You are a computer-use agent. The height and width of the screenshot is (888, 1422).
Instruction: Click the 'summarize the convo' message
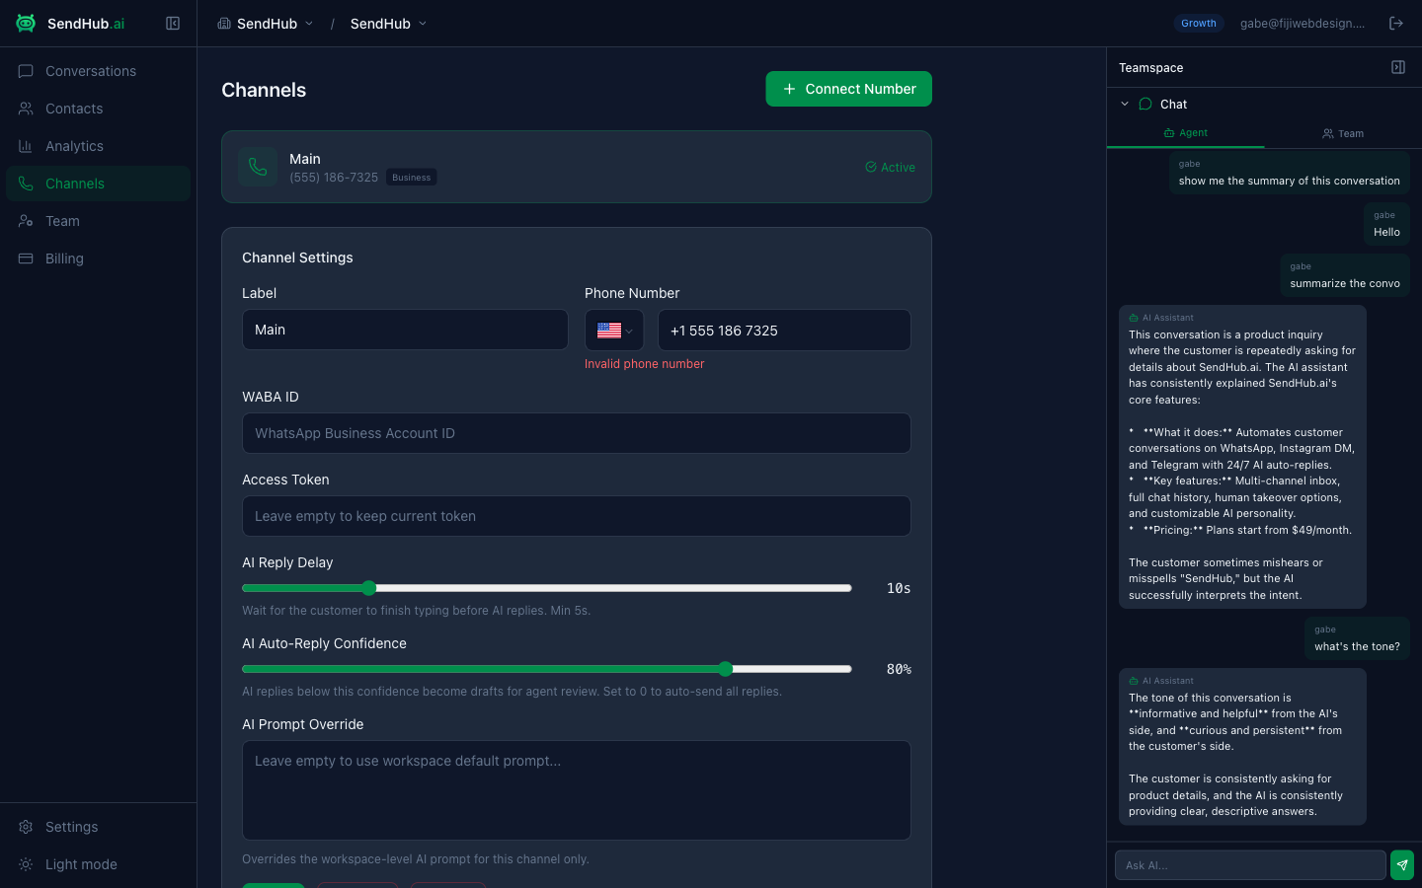coord(1345,276)
